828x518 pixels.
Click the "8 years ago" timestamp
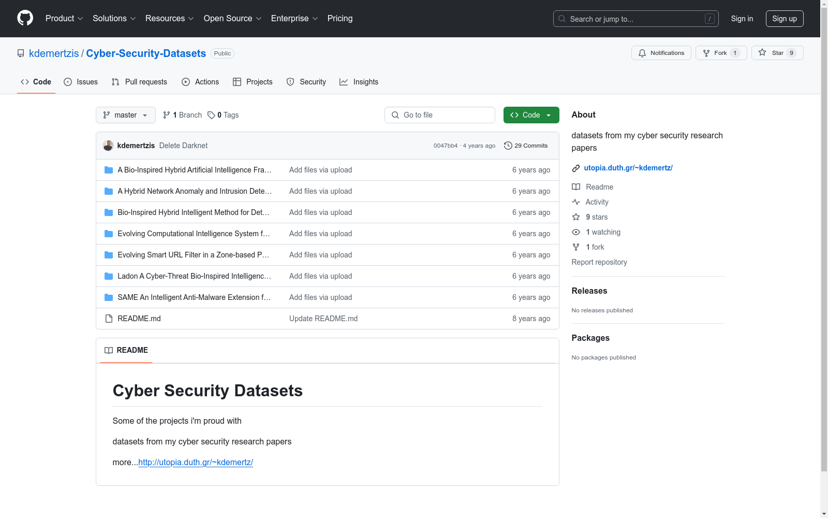pyautogui.click(x=531, y=319)
